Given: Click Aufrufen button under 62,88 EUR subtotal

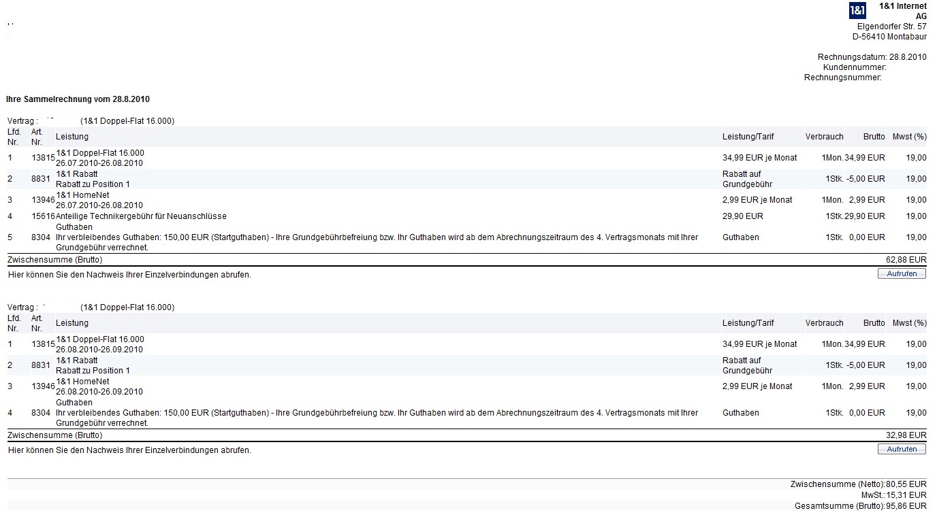Looking at the screenshot, I should [902, 273].
